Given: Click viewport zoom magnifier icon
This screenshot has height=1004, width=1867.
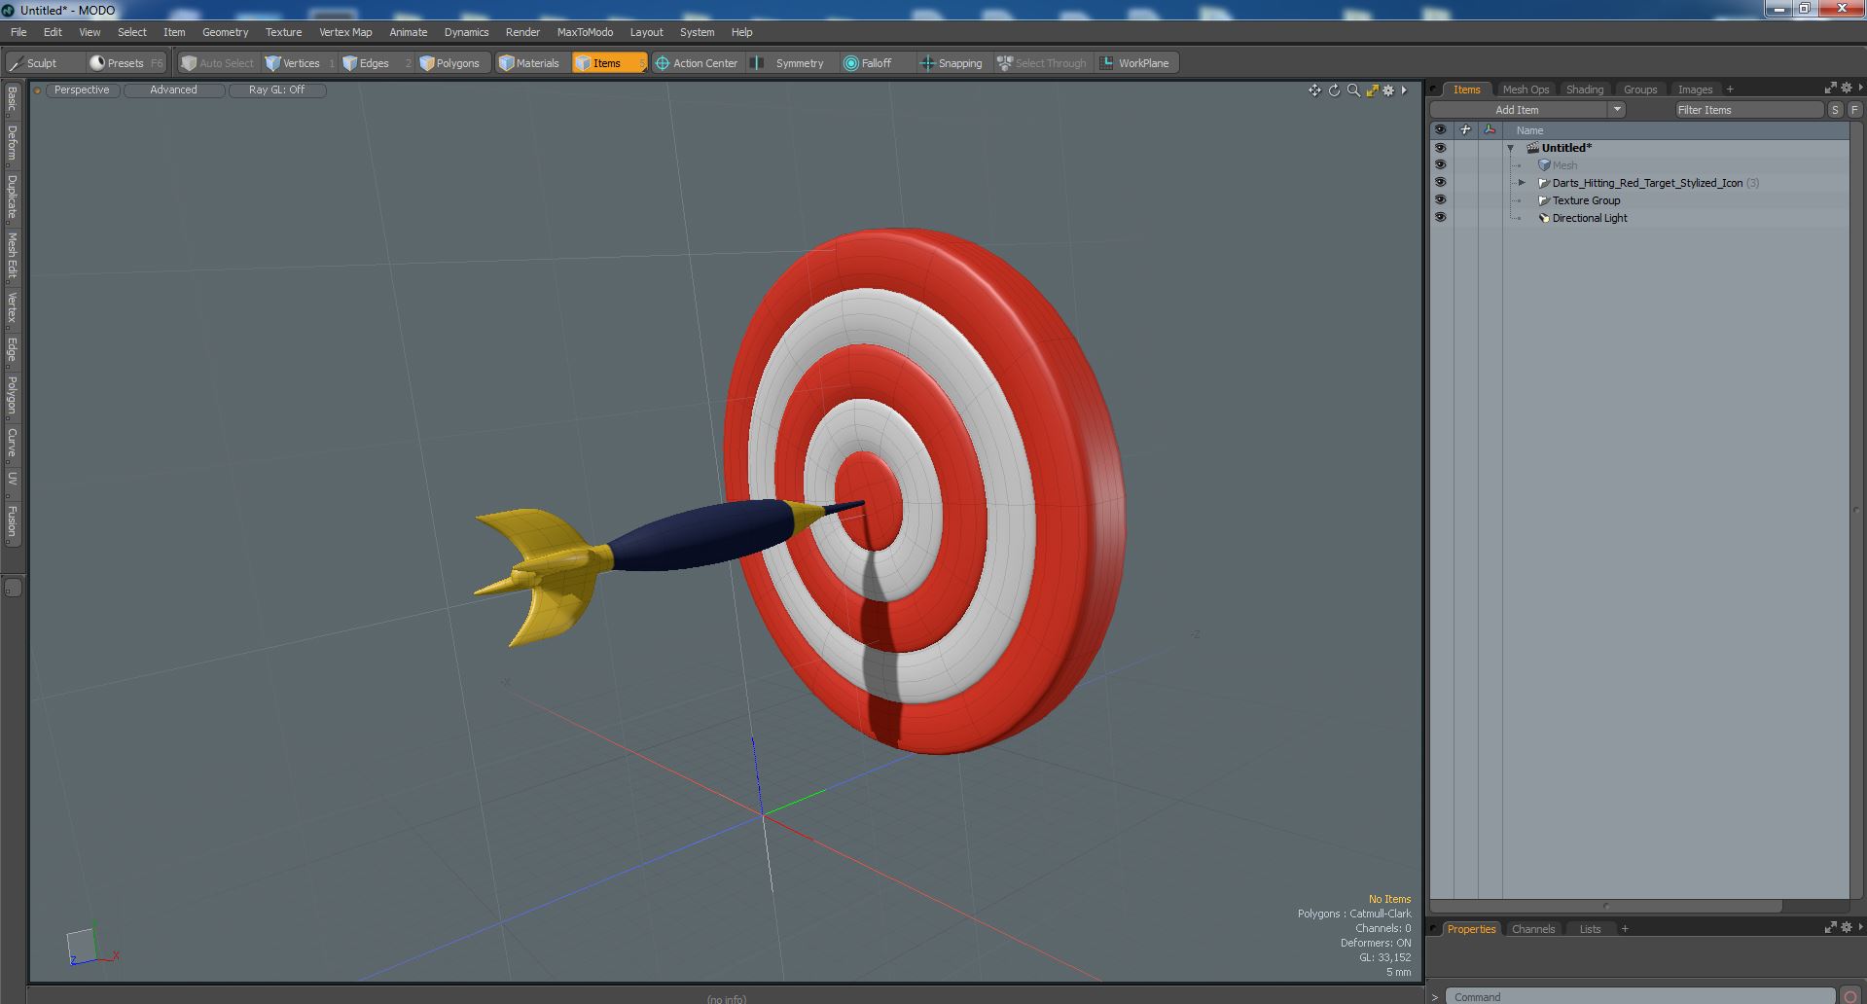Looking at the screenshot, I should pos(1353,90).
